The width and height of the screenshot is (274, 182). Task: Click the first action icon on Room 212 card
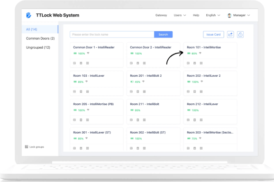pos(188,120)
